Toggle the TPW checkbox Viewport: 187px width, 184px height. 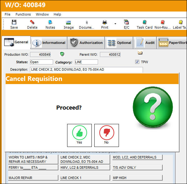(x=137, y=62)
